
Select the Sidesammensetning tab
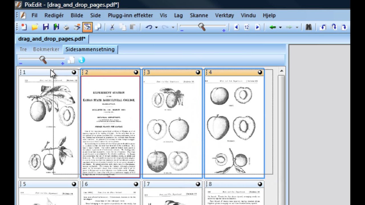click(90, 49)
